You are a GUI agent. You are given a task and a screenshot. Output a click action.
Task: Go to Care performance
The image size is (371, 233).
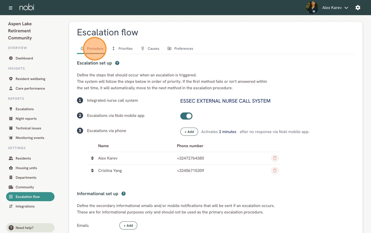click(30, 88)
